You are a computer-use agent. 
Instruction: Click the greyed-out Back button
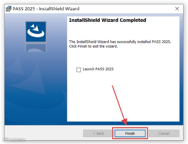pos(98,133)
